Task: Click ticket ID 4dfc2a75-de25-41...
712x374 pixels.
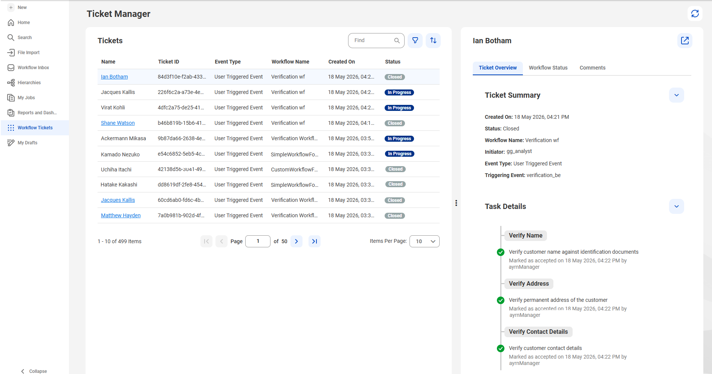Action: [181, 108]
